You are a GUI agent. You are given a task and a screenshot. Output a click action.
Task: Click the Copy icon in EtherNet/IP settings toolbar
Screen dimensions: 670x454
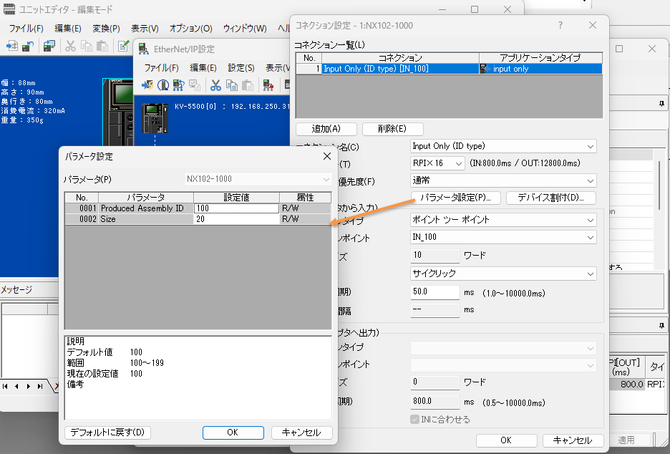coord(233,85)
